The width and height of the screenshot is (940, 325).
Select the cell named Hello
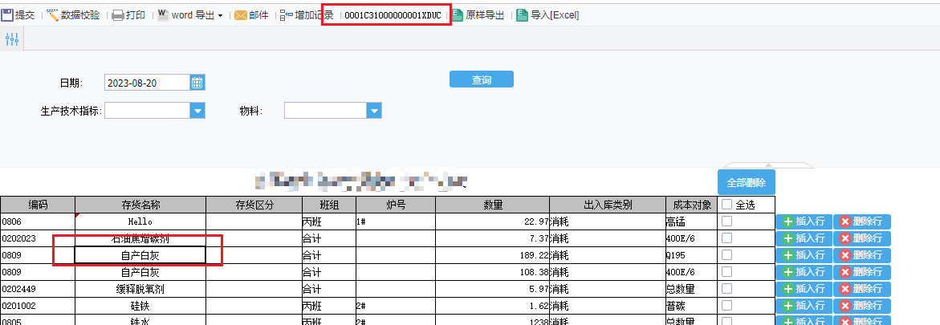pyautogui.click(x=140, y=221)
